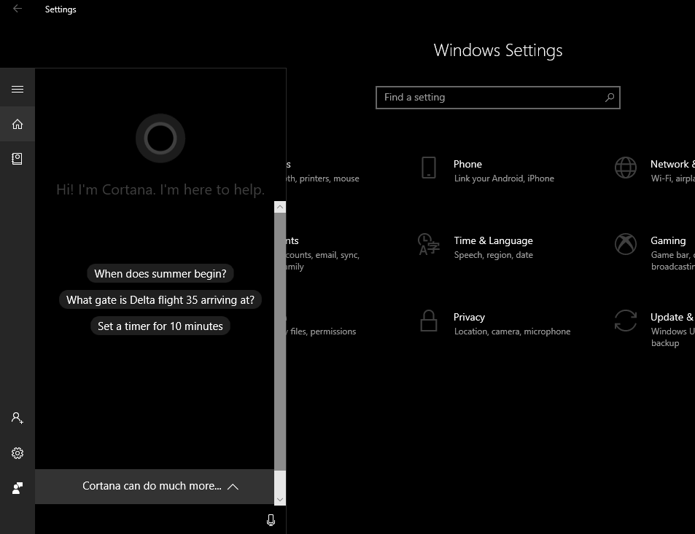Click the Privacy padlock icon
Image resolution: width=695 pixels, height=534 pixels.
(x=429, y=321)
